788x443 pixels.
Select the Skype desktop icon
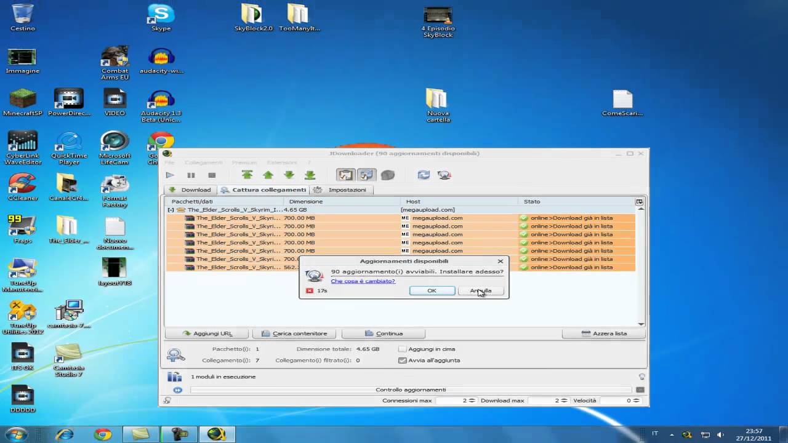pyautogui.click(x=161, y=18)
